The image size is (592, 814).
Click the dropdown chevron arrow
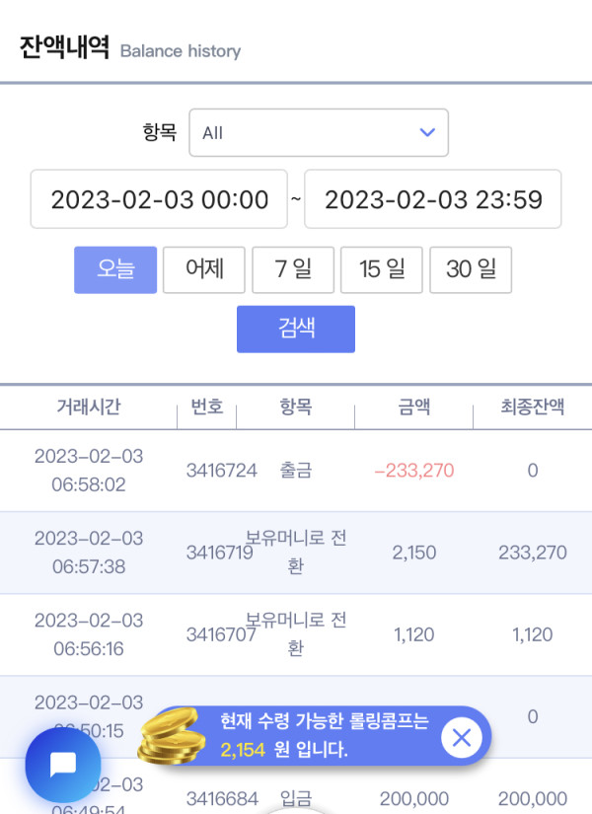click(x=427, y=132)
